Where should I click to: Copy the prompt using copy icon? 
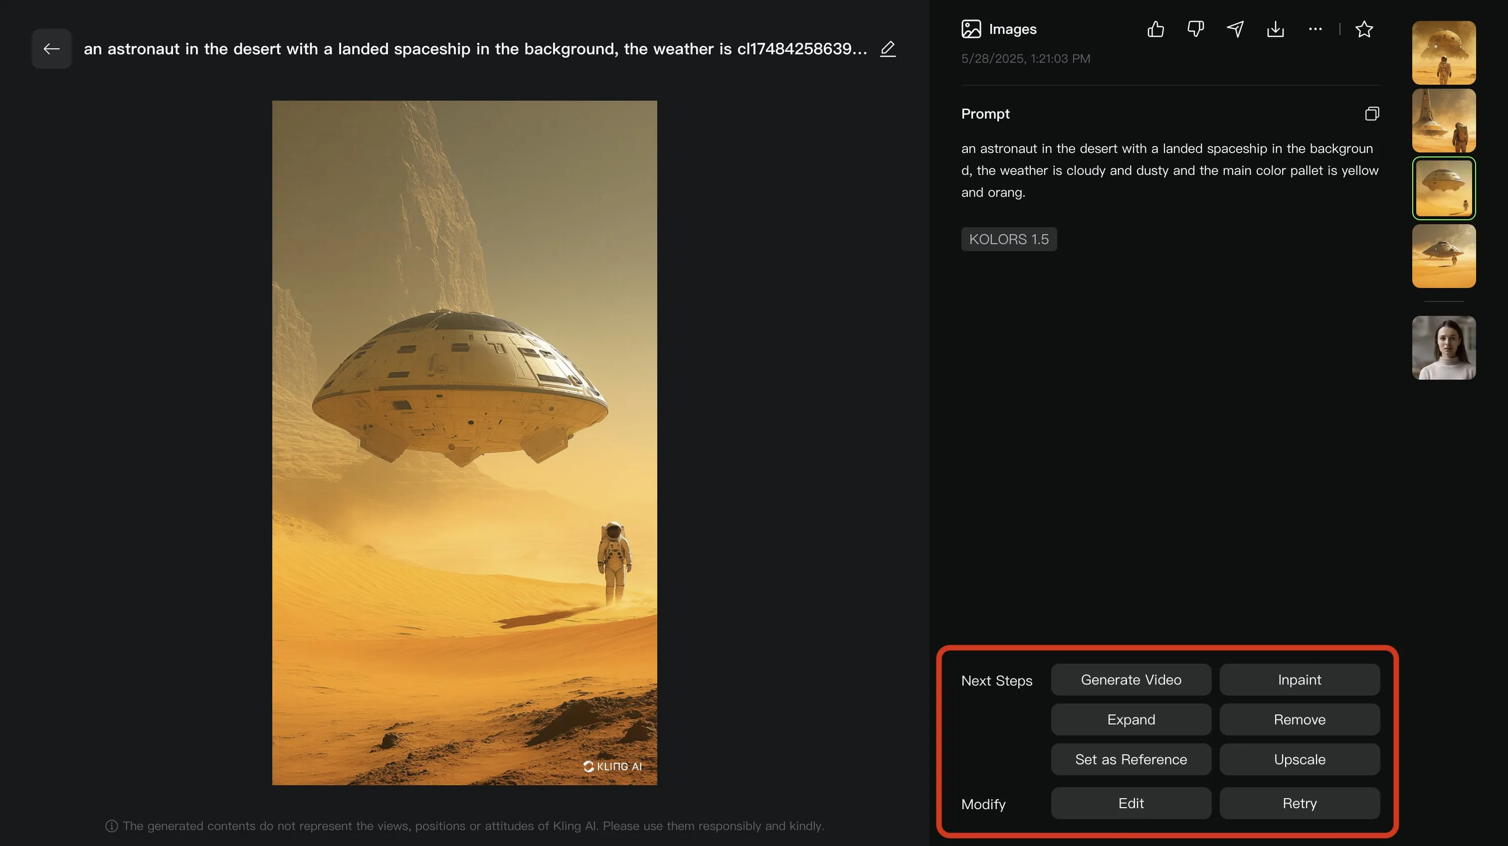(1371, 114)
